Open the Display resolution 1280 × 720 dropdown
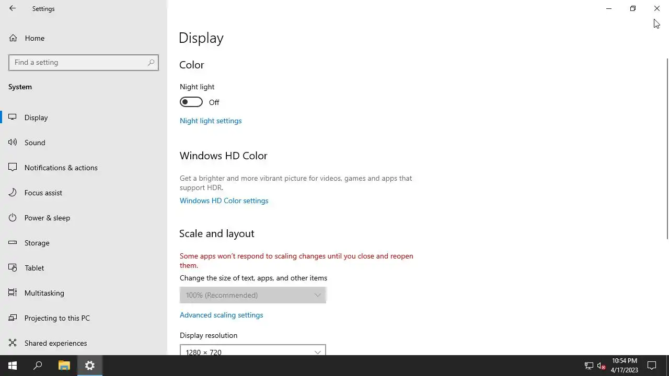 click(253, 350)
